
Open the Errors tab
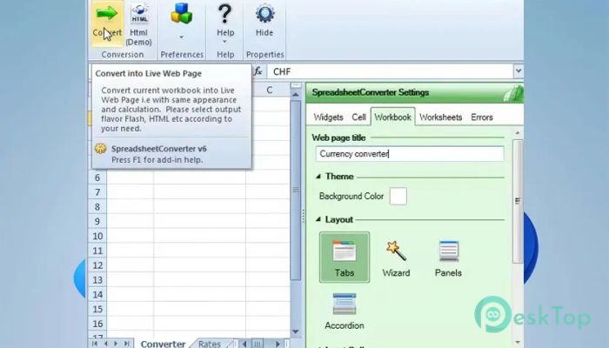482,117
